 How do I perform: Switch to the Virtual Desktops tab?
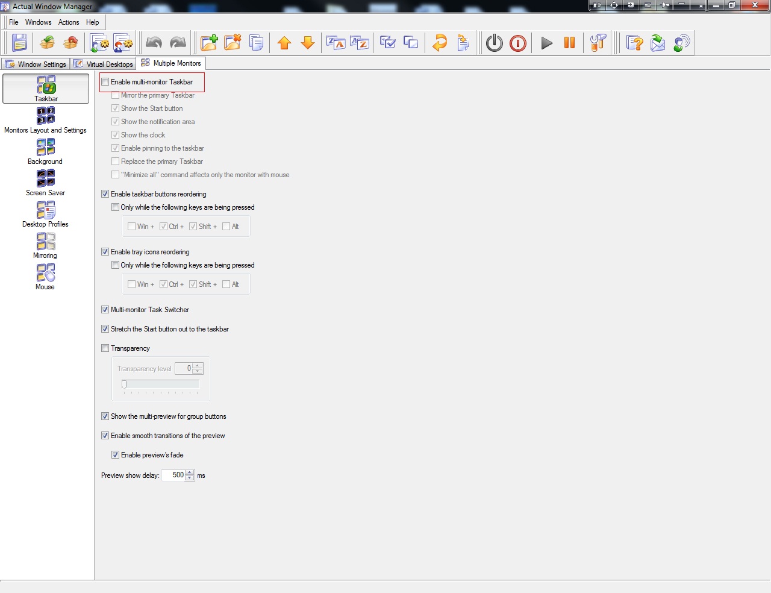point(104,64)
